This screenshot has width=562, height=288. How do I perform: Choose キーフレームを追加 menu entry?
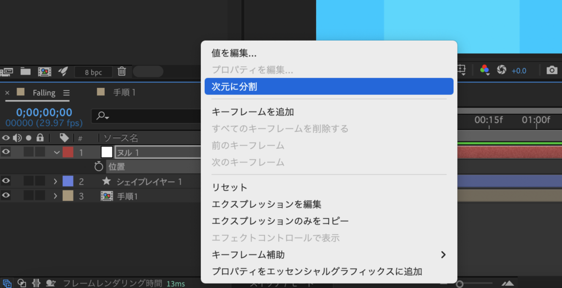coord(252,112)
